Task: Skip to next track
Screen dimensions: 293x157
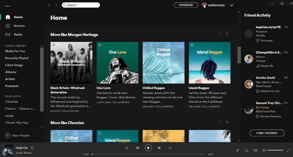Action: point(159,148)
